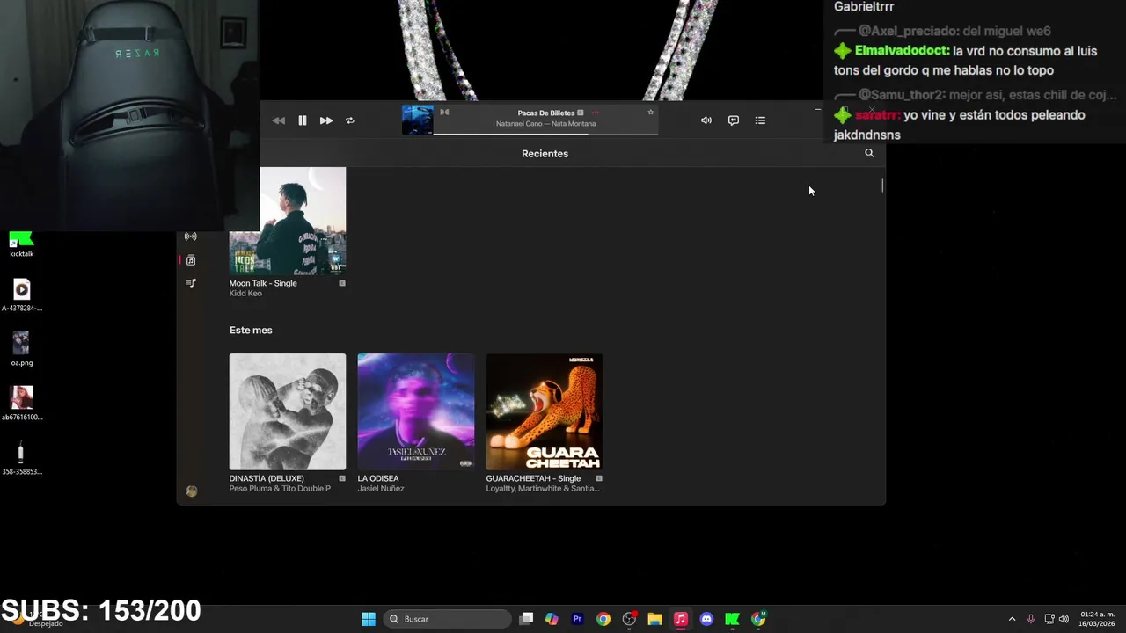
Task: Seek on the song progress bar
Action: [x=545, y=134]
